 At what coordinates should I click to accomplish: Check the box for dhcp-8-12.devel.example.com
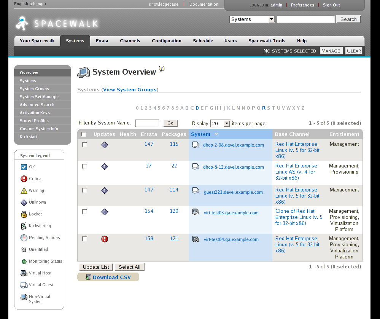click(x=84, y=166)
